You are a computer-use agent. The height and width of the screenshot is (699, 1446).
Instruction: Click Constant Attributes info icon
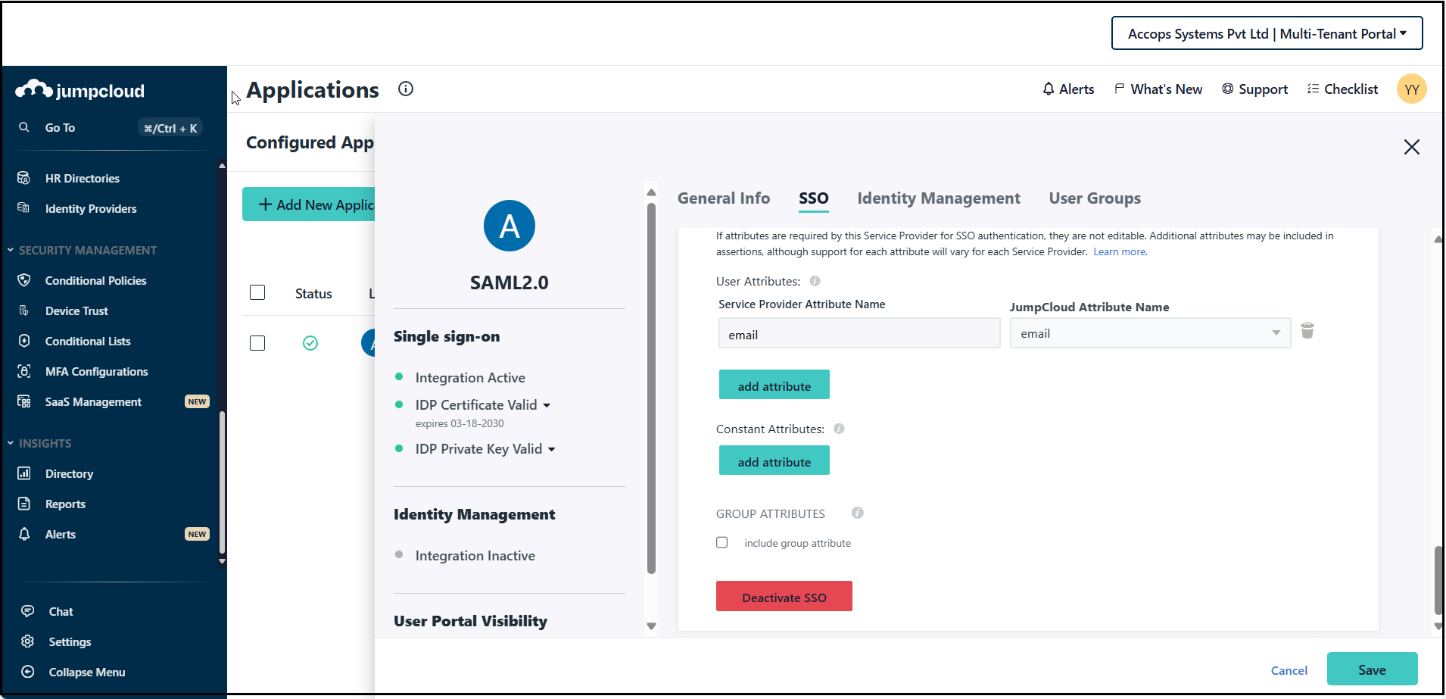pos(839,429)
